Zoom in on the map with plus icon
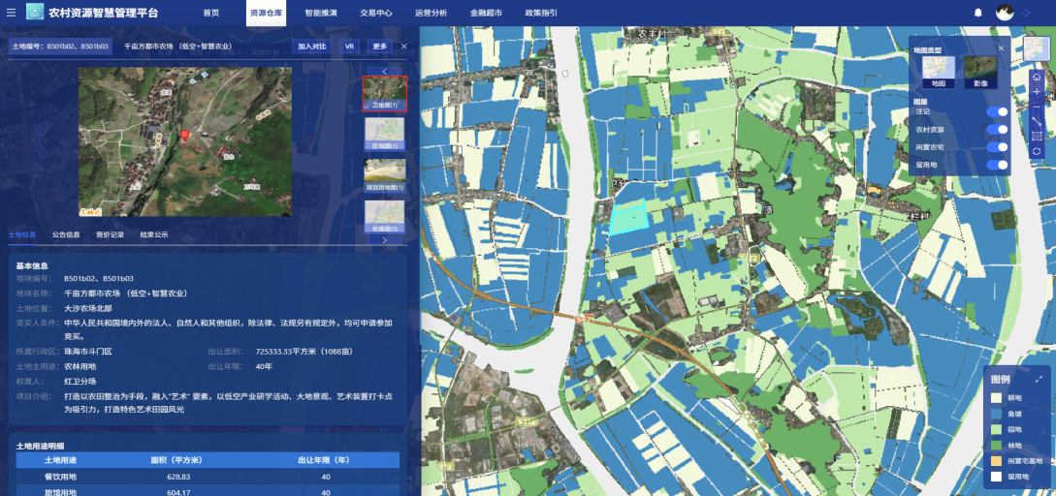 click(x=1037, y=92)
